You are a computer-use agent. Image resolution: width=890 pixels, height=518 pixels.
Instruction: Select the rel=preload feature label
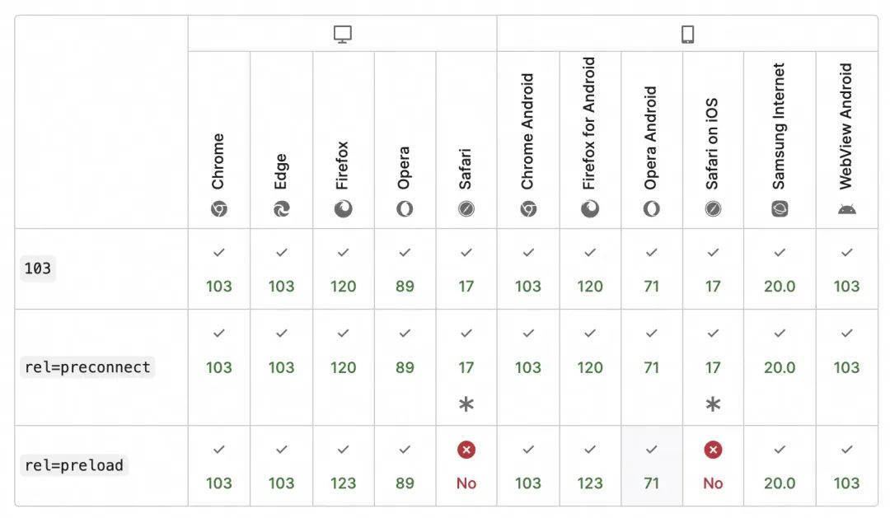74,465
